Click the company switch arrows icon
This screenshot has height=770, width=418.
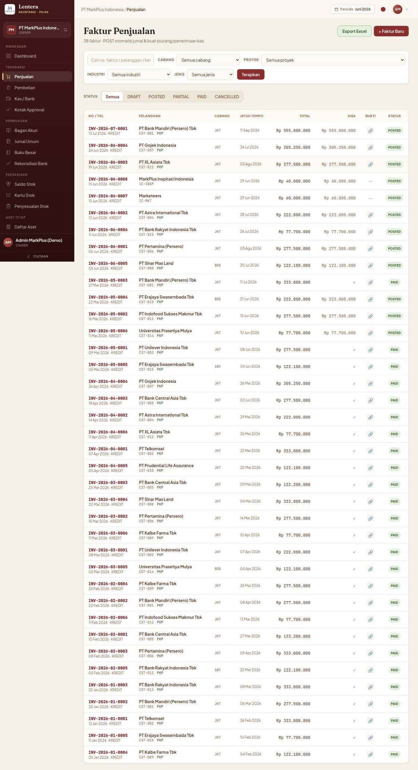click(65, 30)
